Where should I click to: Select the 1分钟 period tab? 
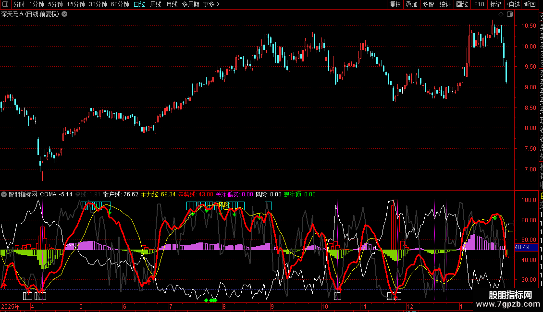(x=37, y=4)
